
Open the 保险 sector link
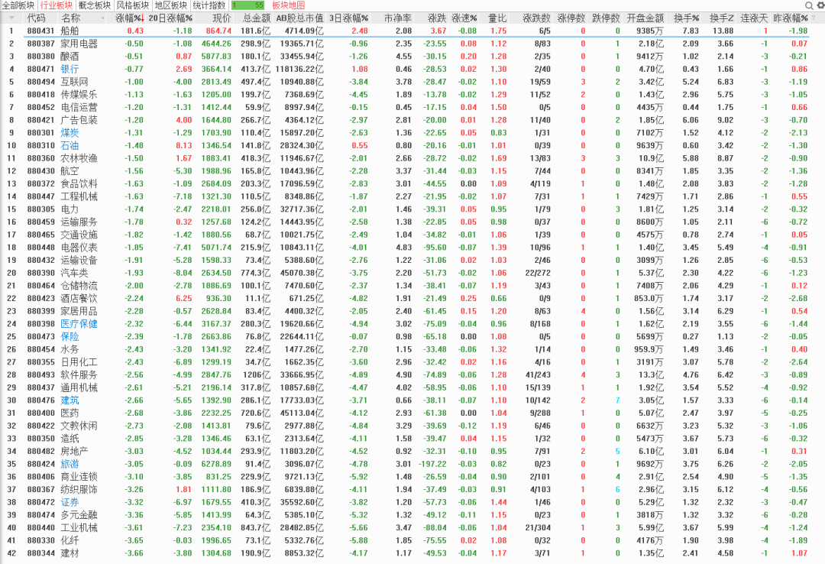pyautogui.click(x=70, y=336)
